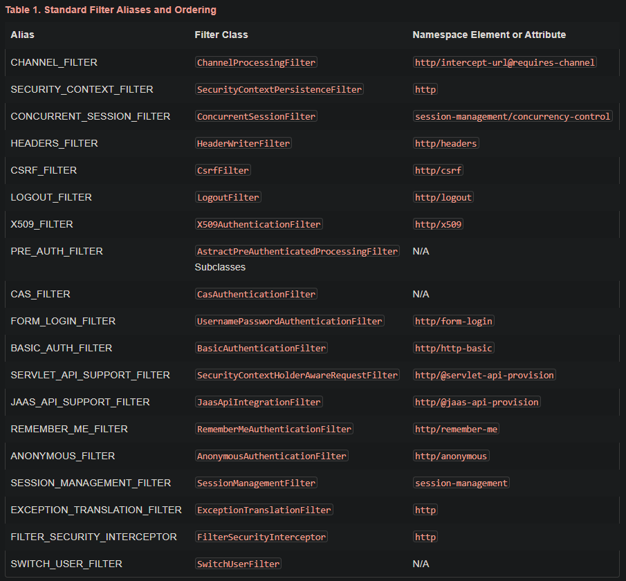The height and width of the screenshot is (581, 626).
Task: Select SessionManagementFilter class name
Action: coord(256,483)
